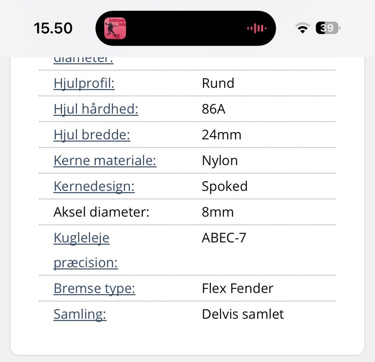
Task: Tap the battery level indicator
Action: tap(328, 28)
